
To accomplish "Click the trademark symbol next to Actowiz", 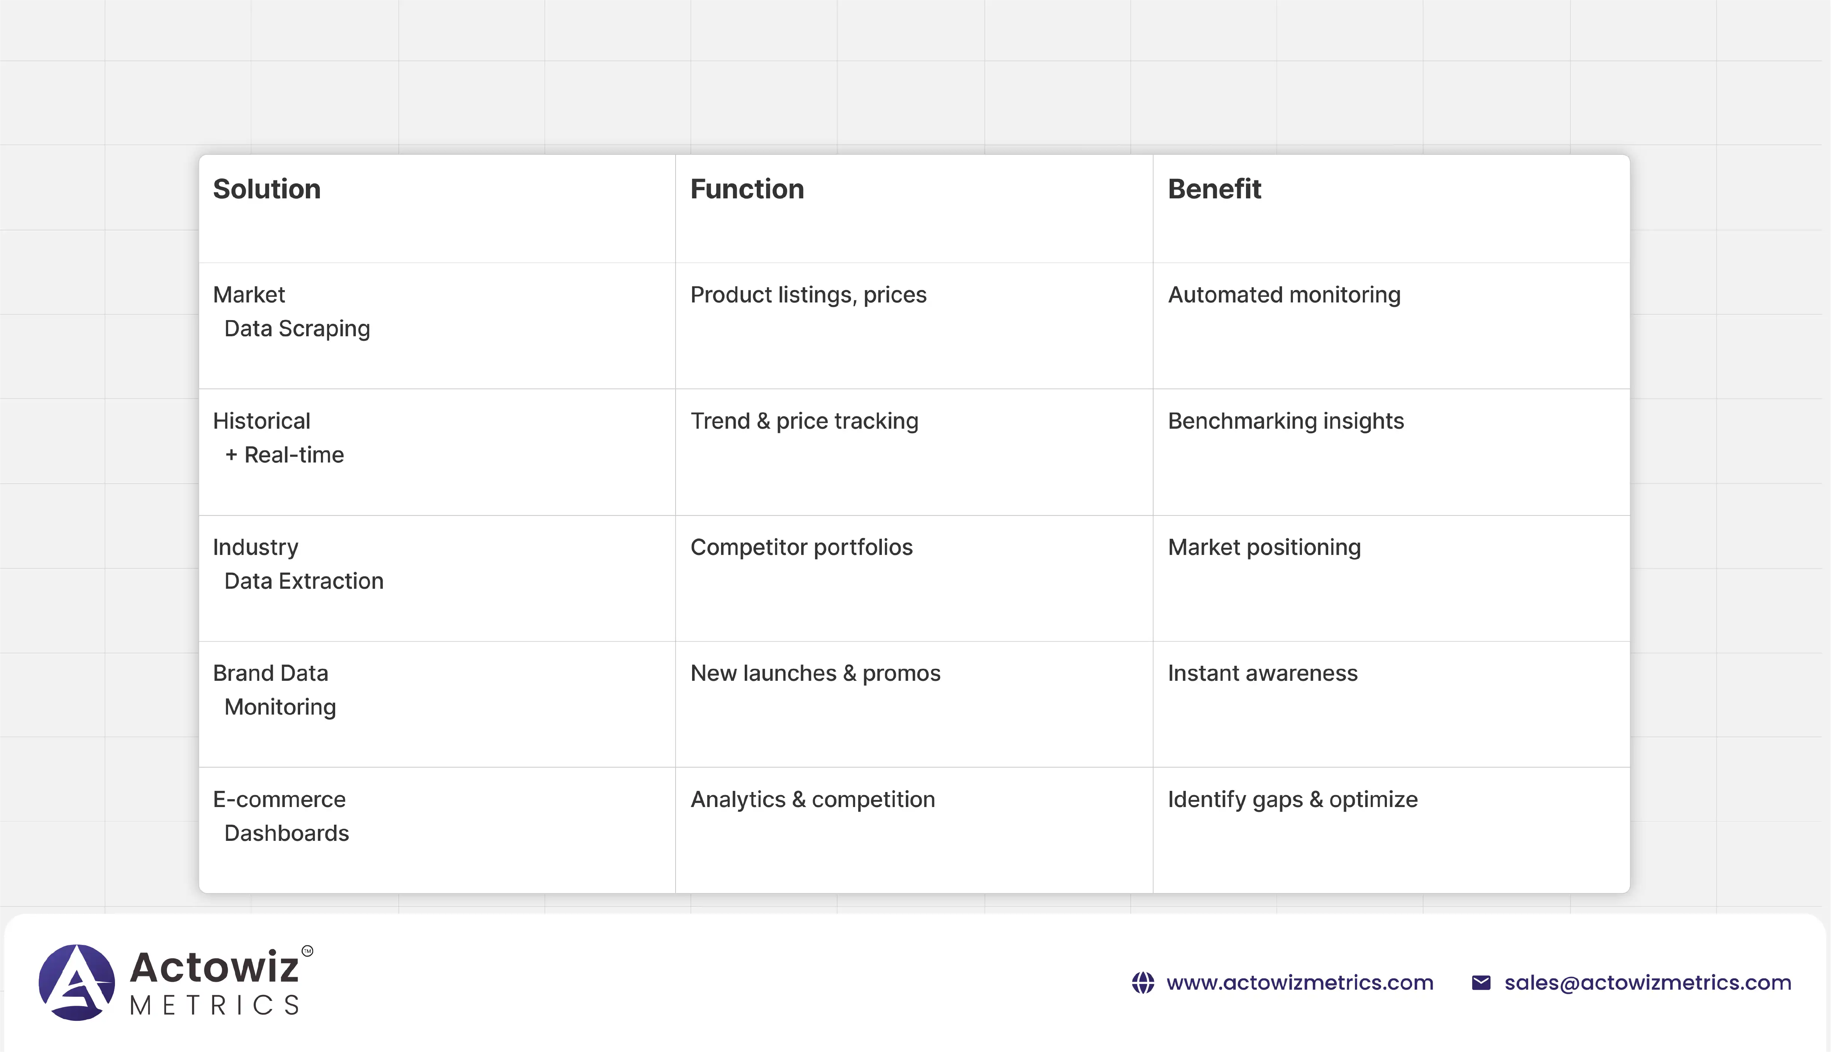I will coord(307,951).
